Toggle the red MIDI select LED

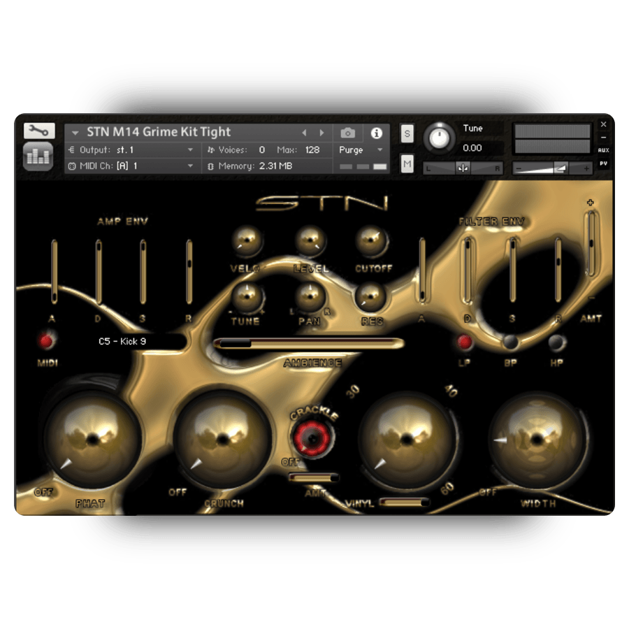tap(45, 341)
